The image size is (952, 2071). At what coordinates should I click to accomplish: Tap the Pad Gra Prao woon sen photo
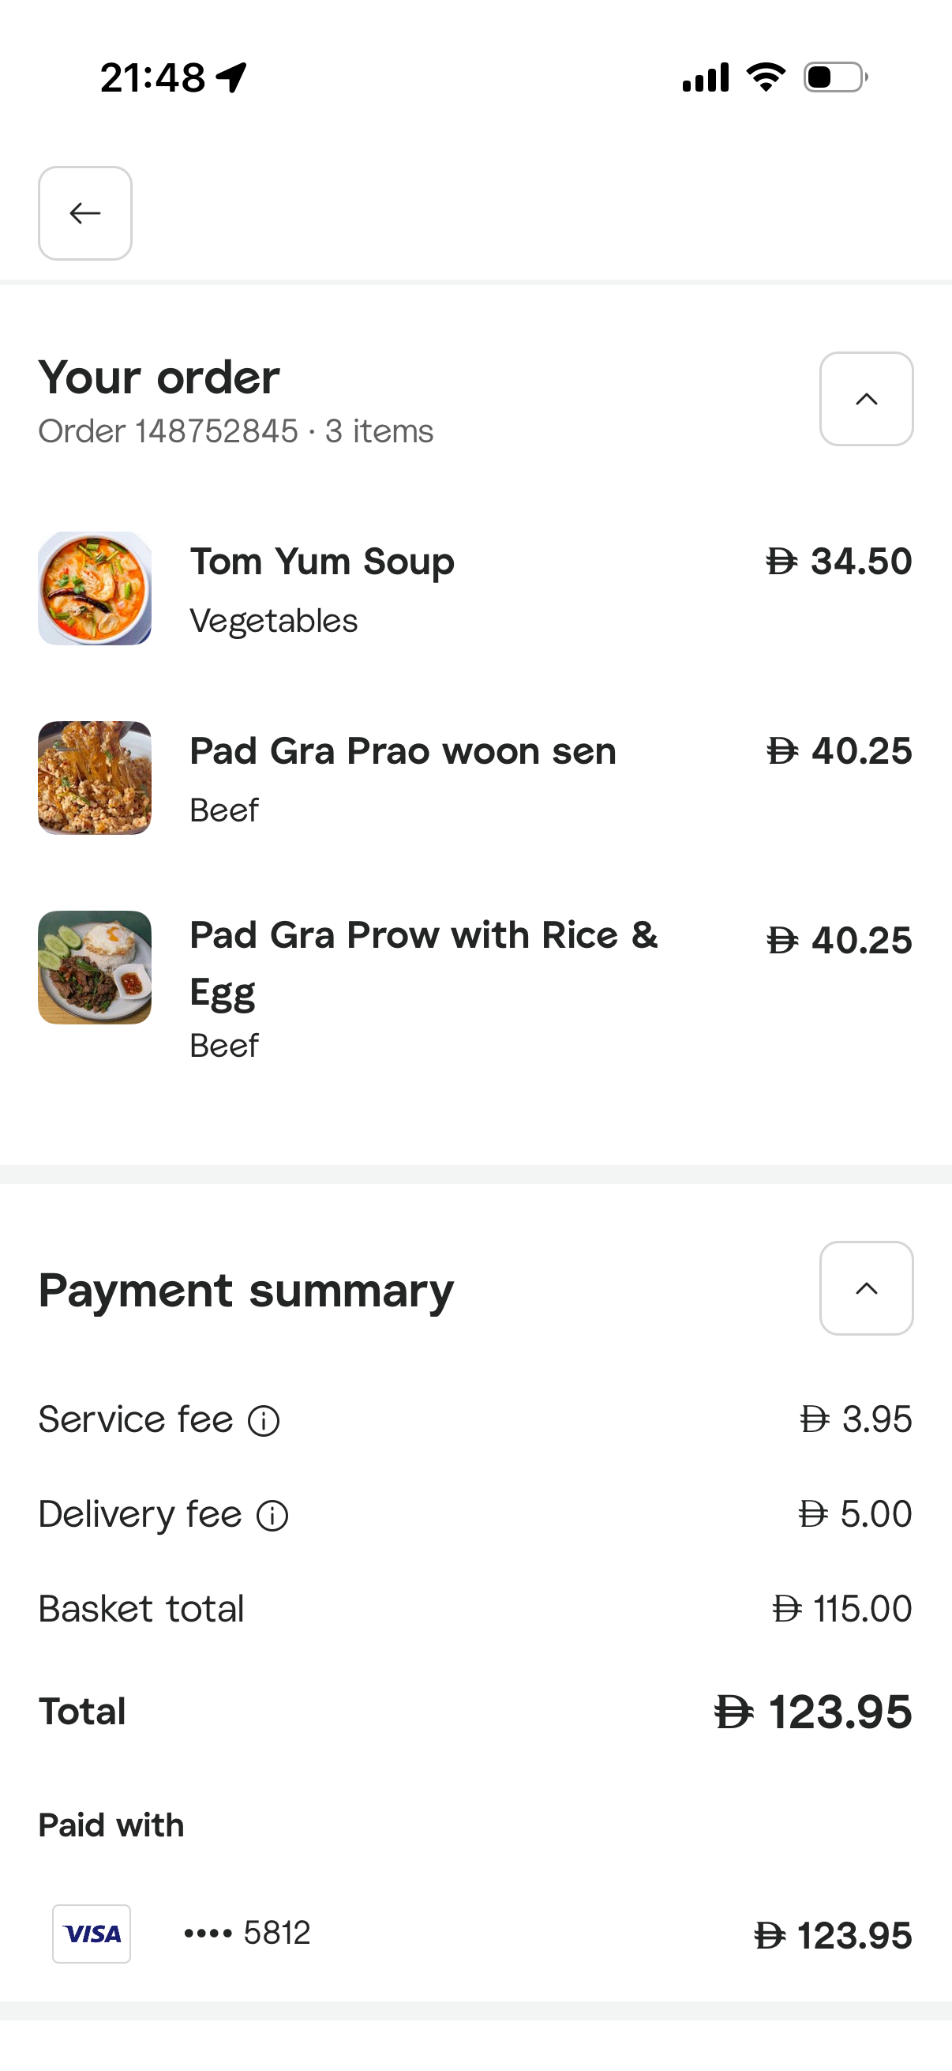95,777
